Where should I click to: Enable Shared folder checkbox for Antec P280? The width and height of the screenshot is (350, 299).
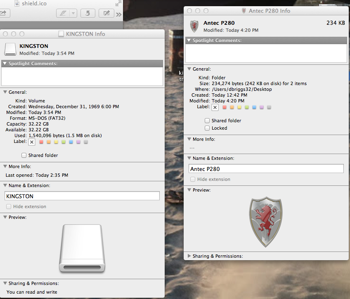(207, 121)
